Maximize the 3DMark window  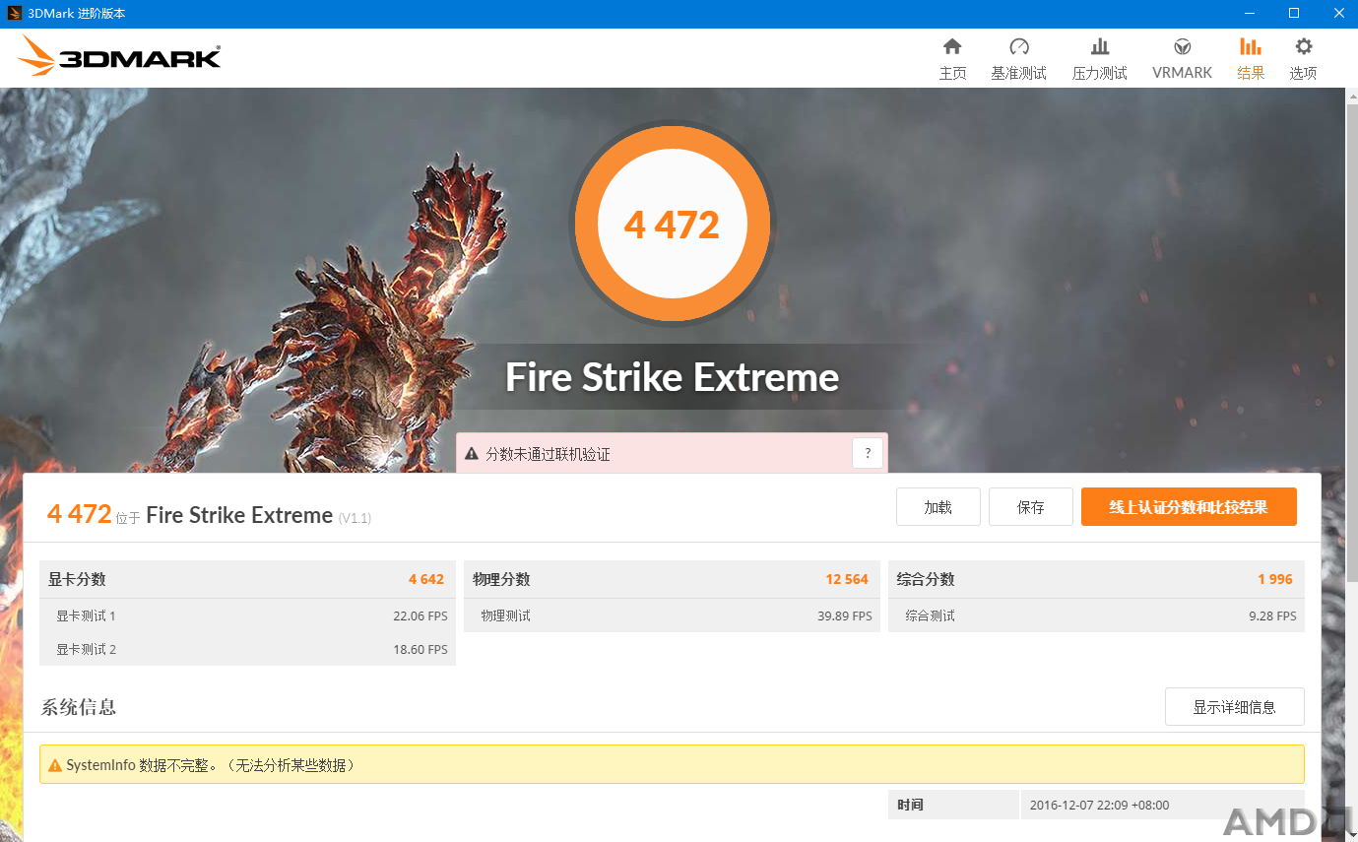[x=1294, y=14]
